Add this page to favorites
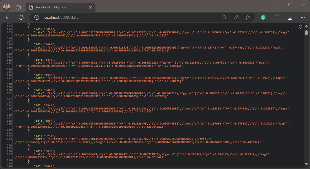This screenshot has height=169, width=310. pos(248,17)
